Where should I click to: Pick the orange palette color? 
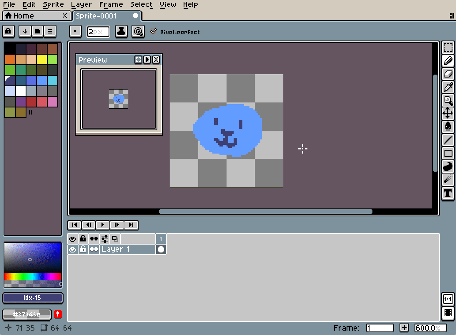click(10, 59)
